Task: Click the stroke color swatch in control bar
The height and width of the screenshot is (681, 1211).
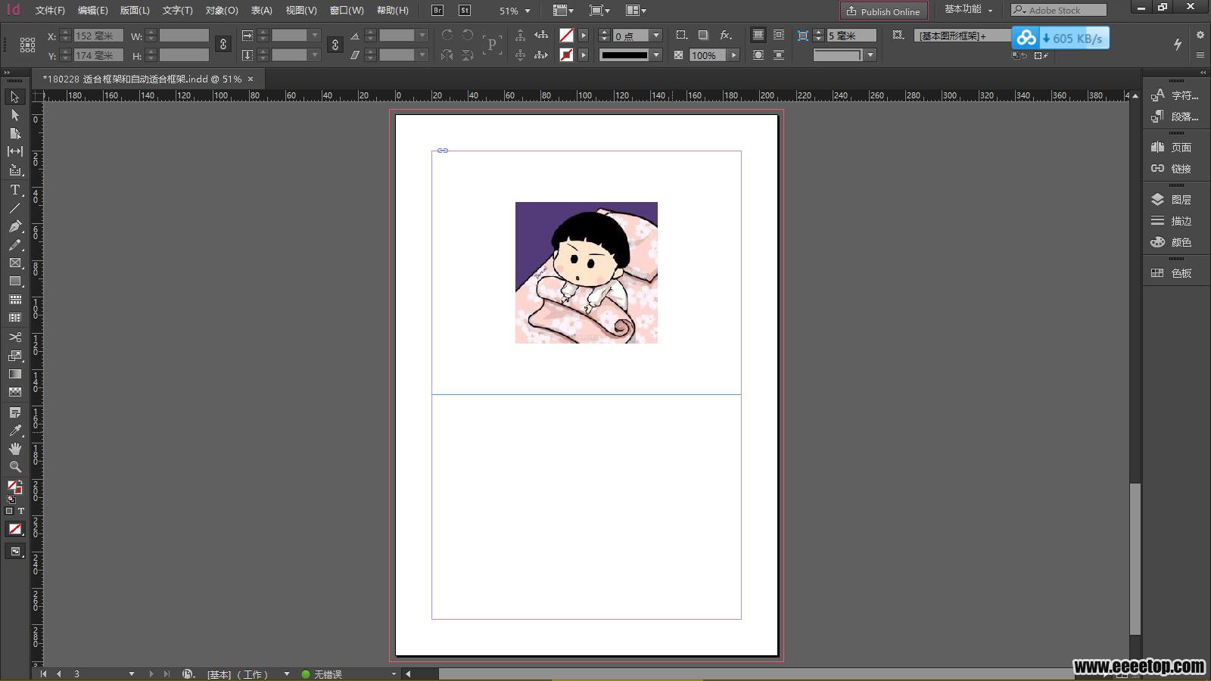Action: coord(566,55)
